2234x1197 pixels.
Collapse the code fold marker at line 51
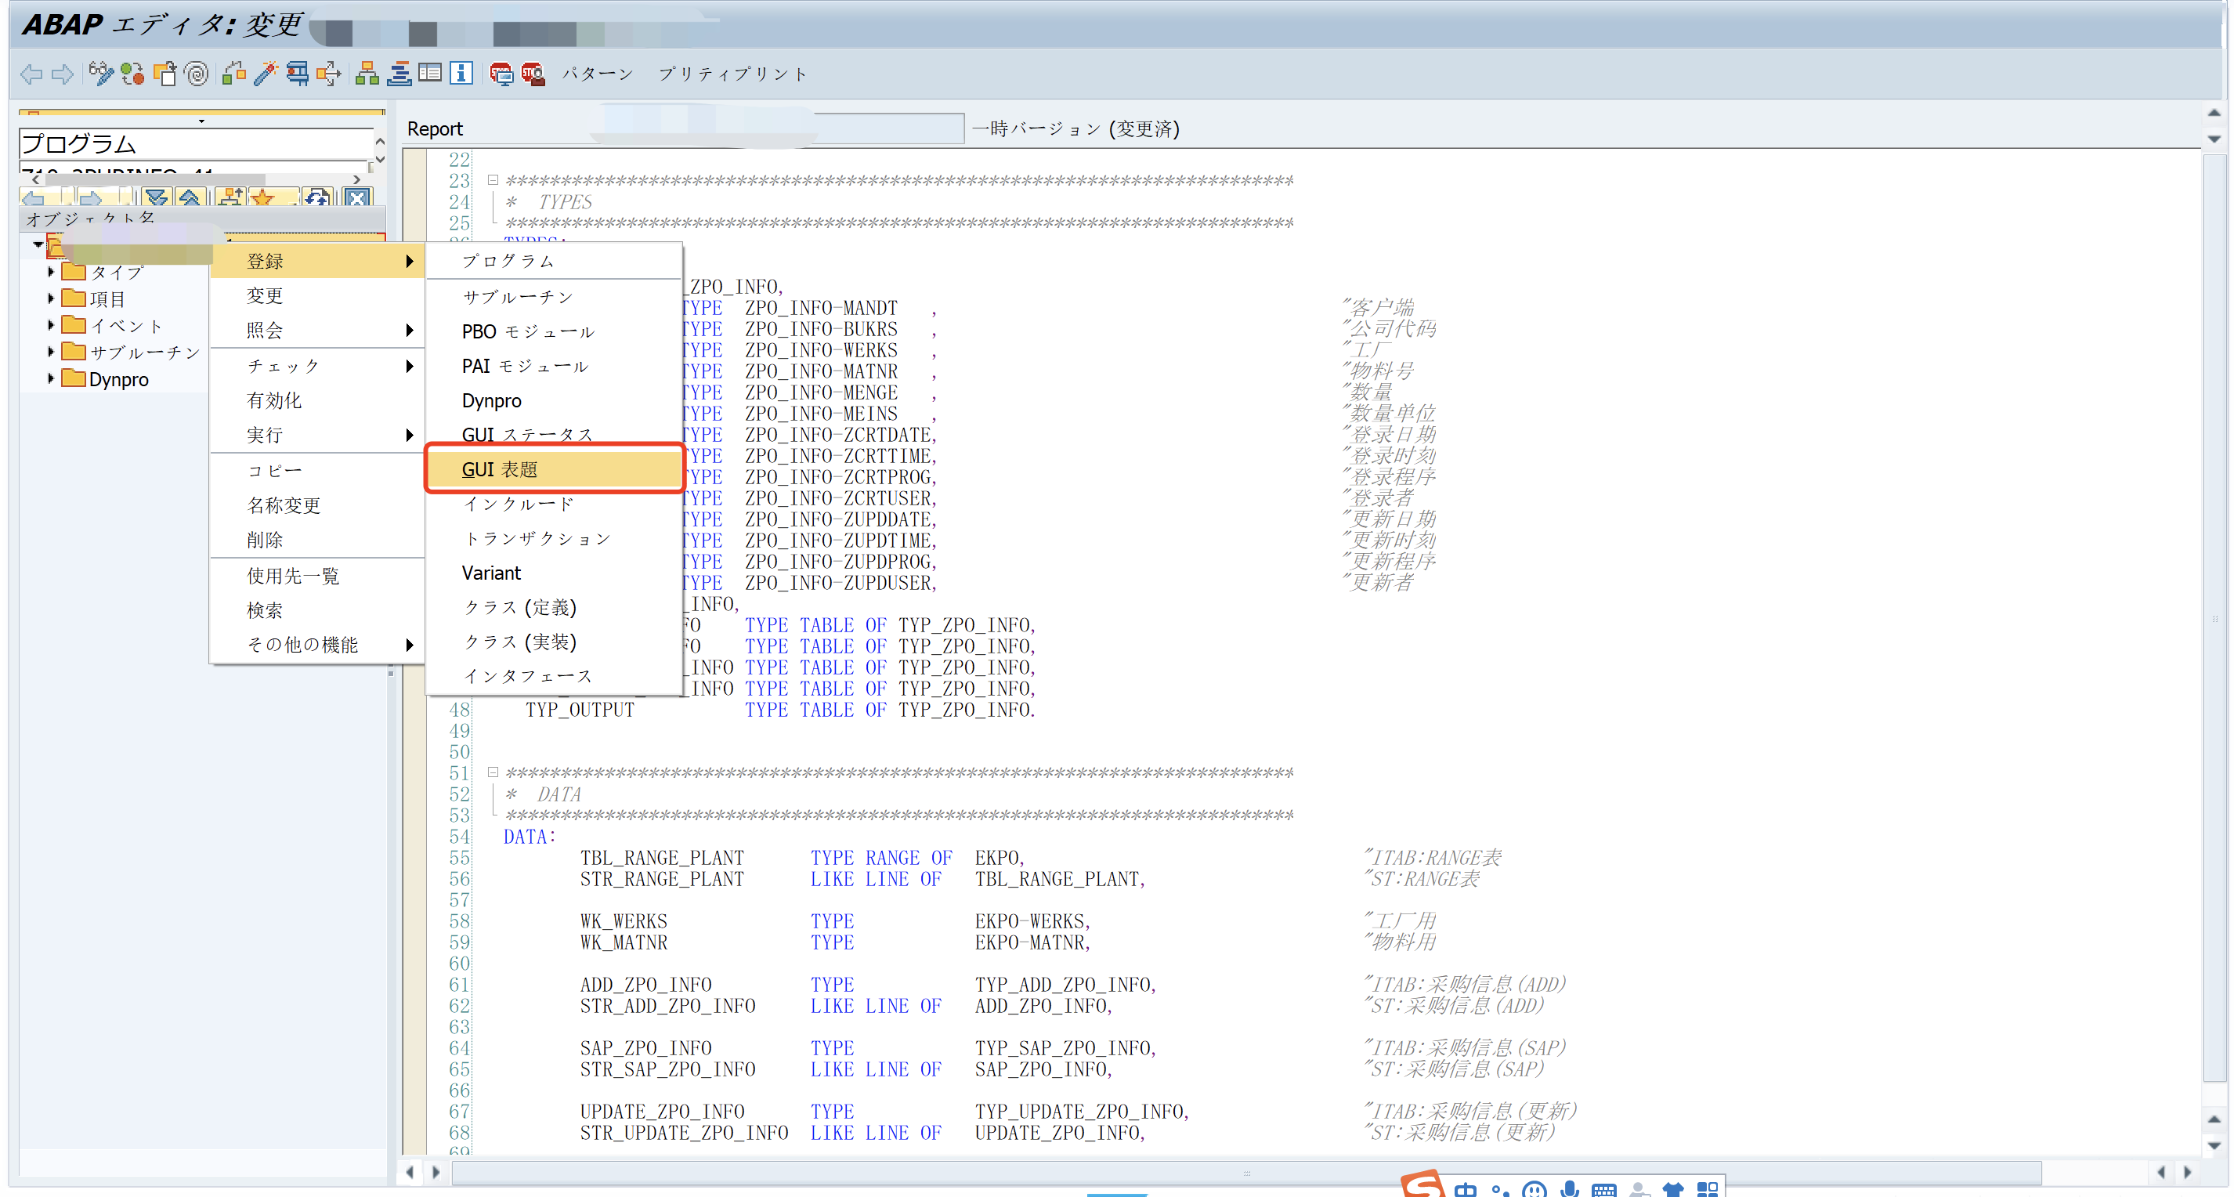tap(493, 772)
